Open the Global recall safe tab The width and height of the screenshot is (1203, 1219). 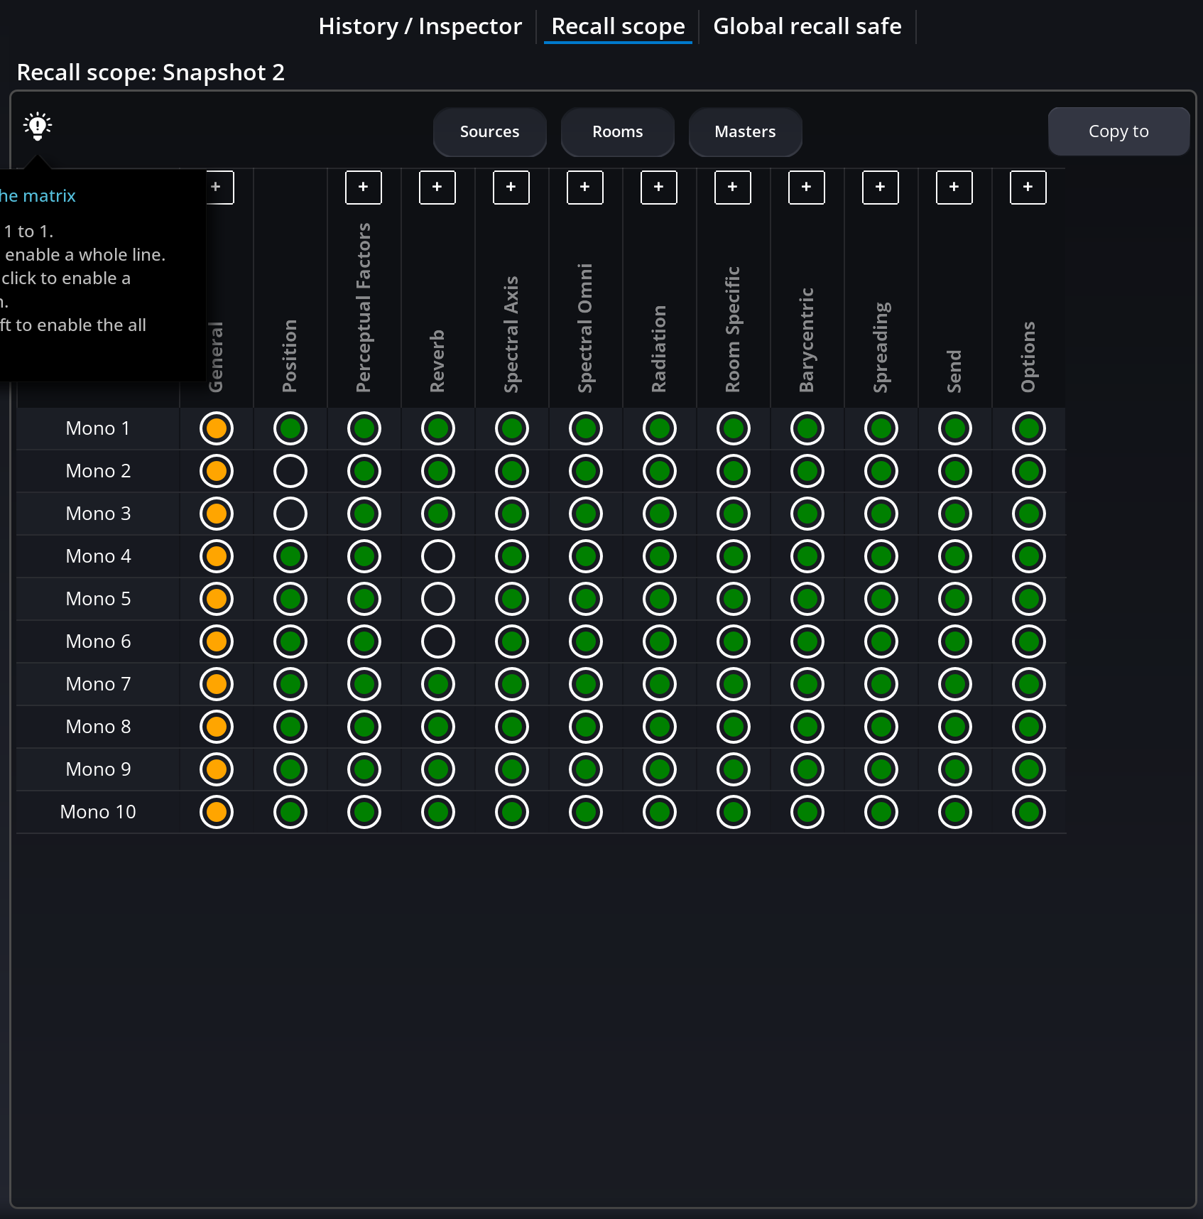tap(807, 26)
